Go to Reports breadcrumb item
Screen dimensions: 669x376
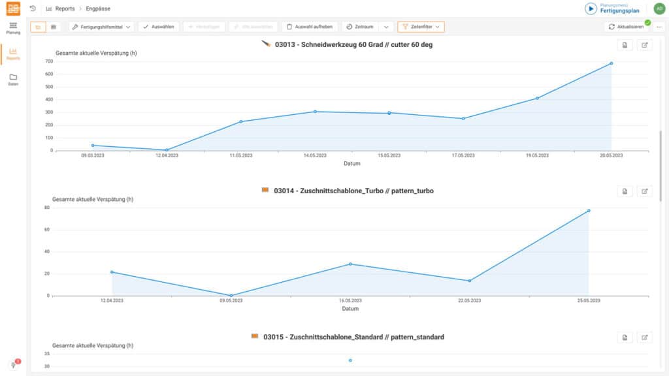65,8
